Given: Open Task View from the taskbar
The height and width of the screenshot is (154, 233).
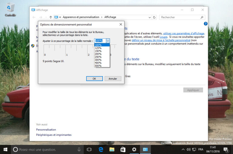Looking at the screenshot, I should pyautogui.click(x=89, y=149).
